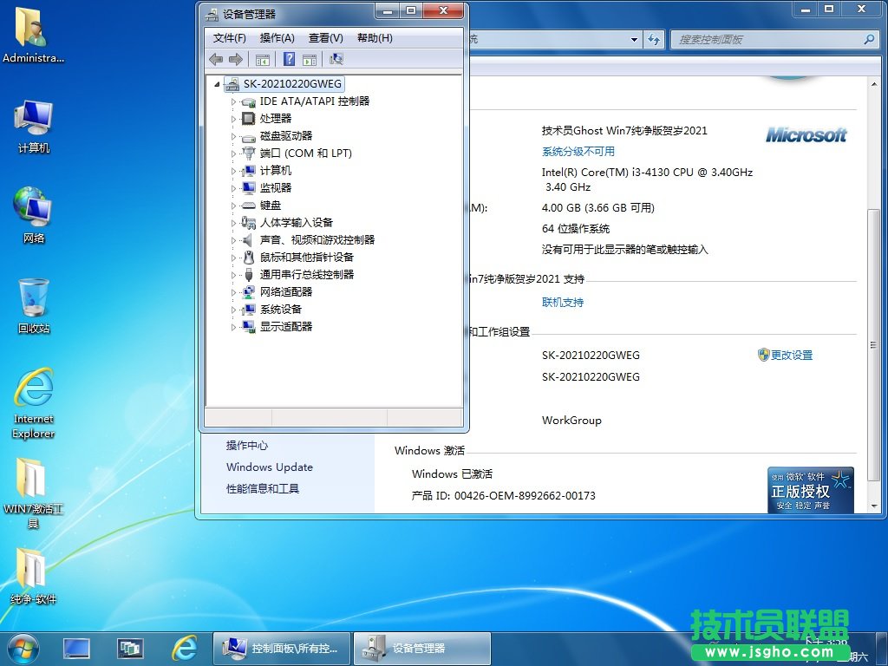Click the blue question mark Help icon
Image resolution: width=888 pixels, height=666 pixels.
290,59
